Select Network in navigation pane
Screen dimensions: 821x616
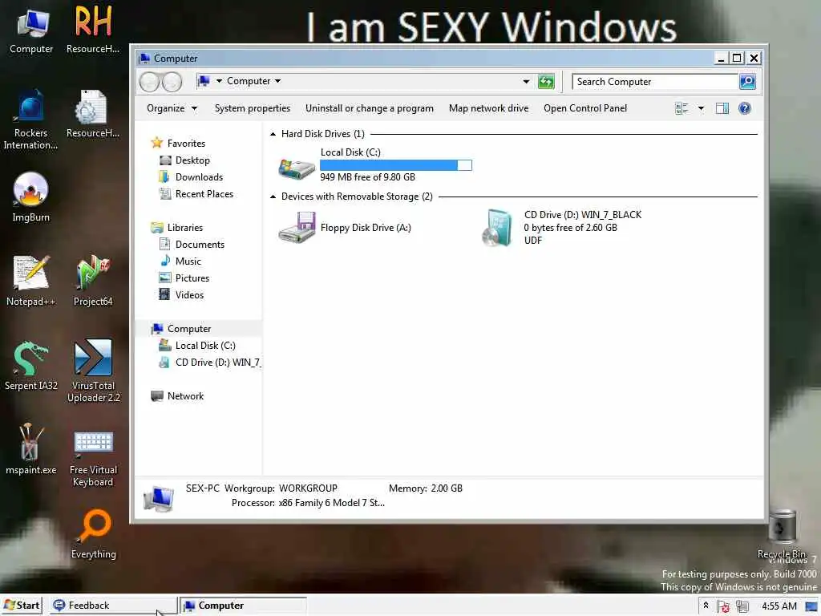177,396
